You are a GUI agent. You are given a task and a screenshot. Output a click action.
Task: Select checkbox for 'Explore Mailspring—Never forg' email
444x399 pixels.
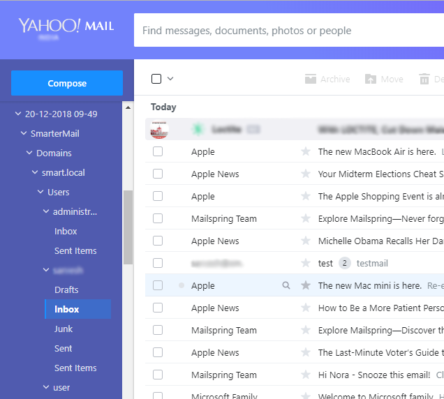158,218
